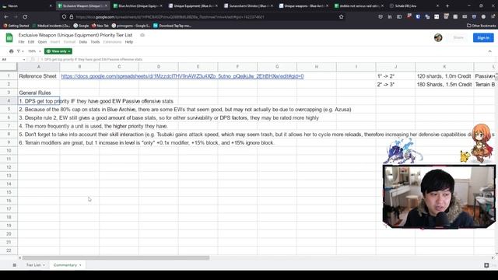The height and width of the screenshot is (280, 498).
Task: Open the Google Sheets home icon
Action: pyautogui.click(x=9, y=38)
